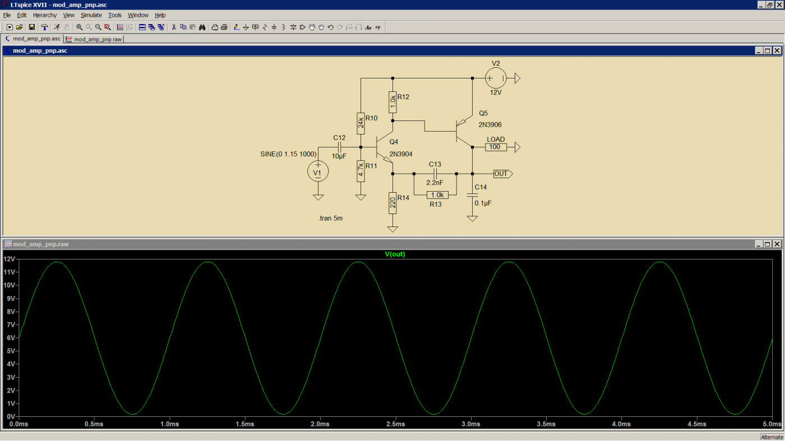The width and height of the screenshot is (785, 441).
Task: Create a new schematic with the toolbar icon
Action: [x=10, y=27]
